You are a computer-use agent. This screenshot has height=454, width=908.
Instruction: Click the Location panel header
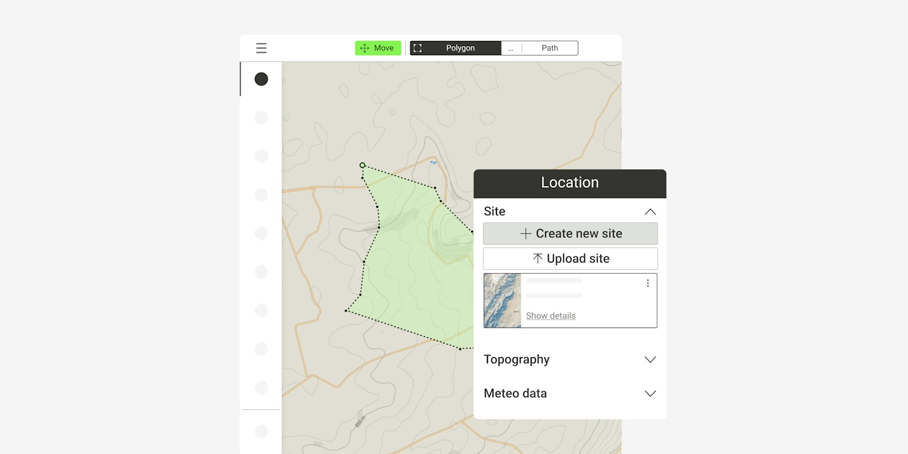(569, 183)
